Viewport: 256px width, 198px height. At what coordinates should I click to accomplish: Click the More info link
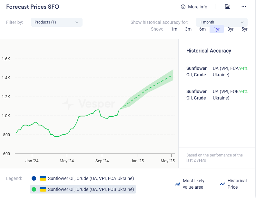pyautogui.click(x=197, y=7)
